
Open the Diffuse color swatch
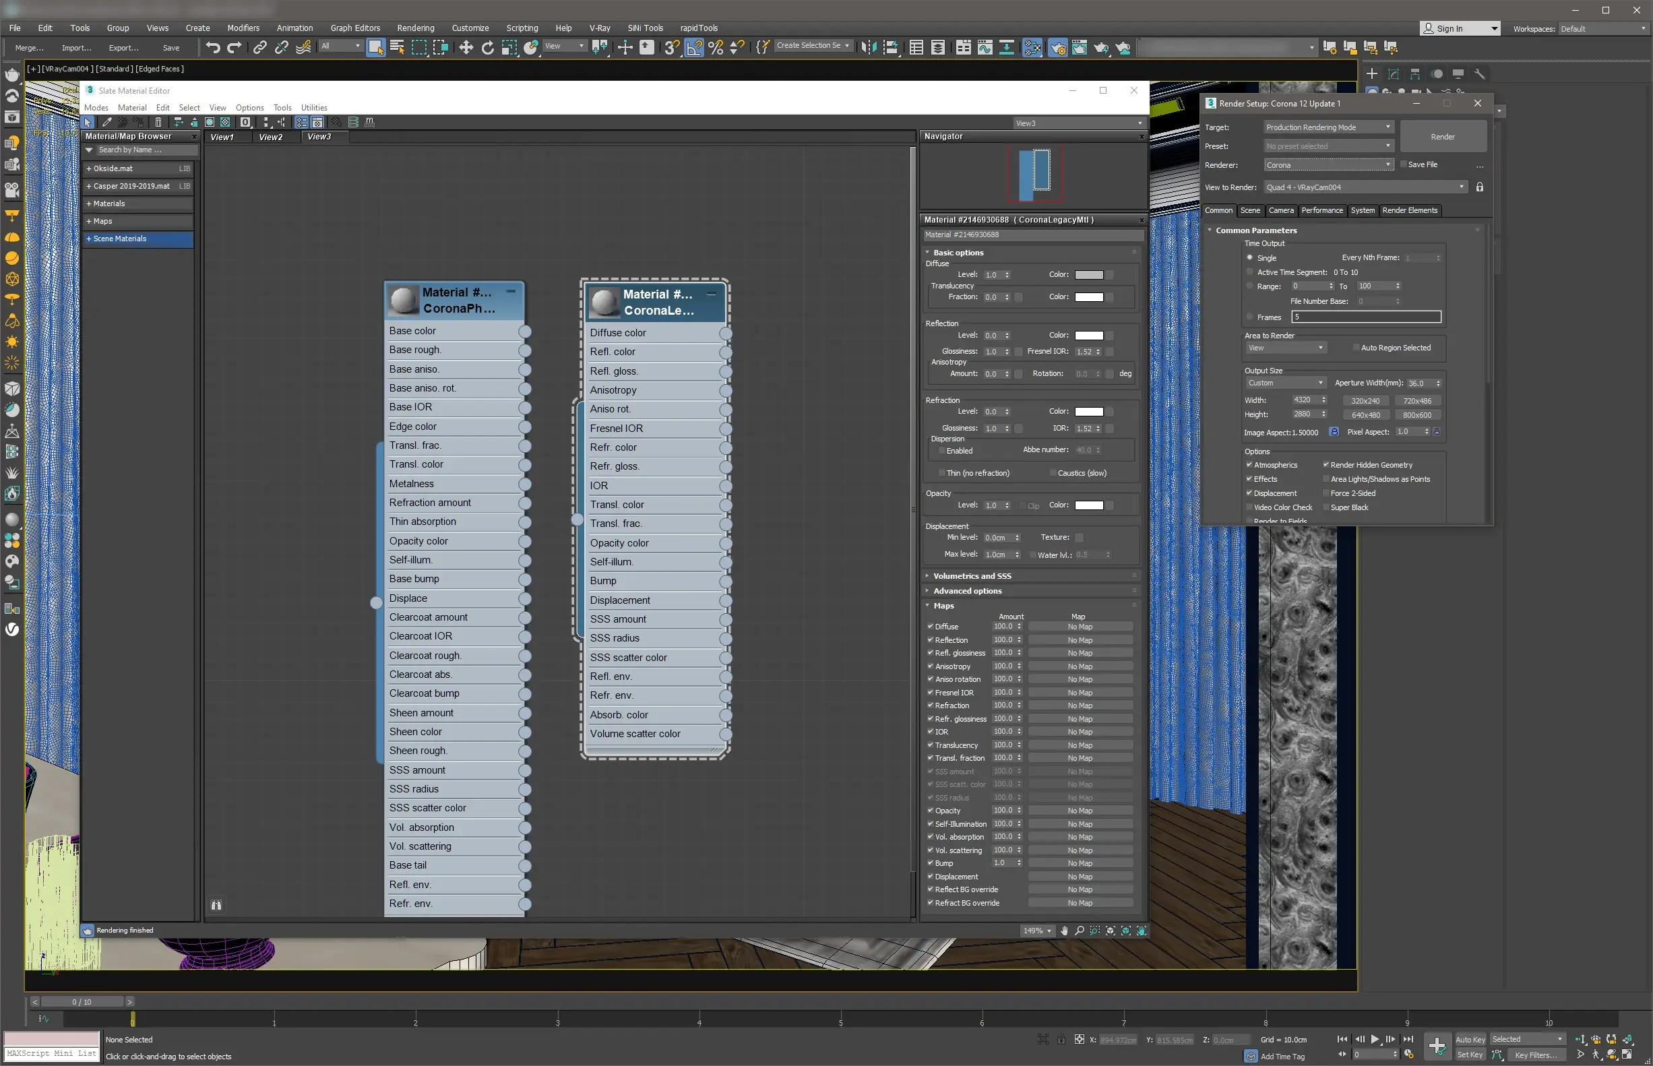point(1089,275)
